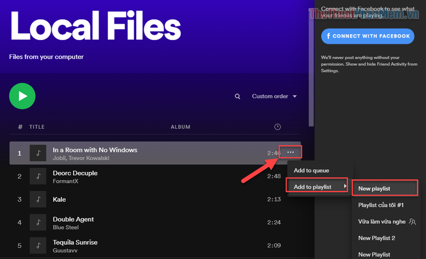This screenshot has width=426, height=259.
Task: Click the collaborative icon beside Vừa làm vừa nghe
Action: [412, 221]
